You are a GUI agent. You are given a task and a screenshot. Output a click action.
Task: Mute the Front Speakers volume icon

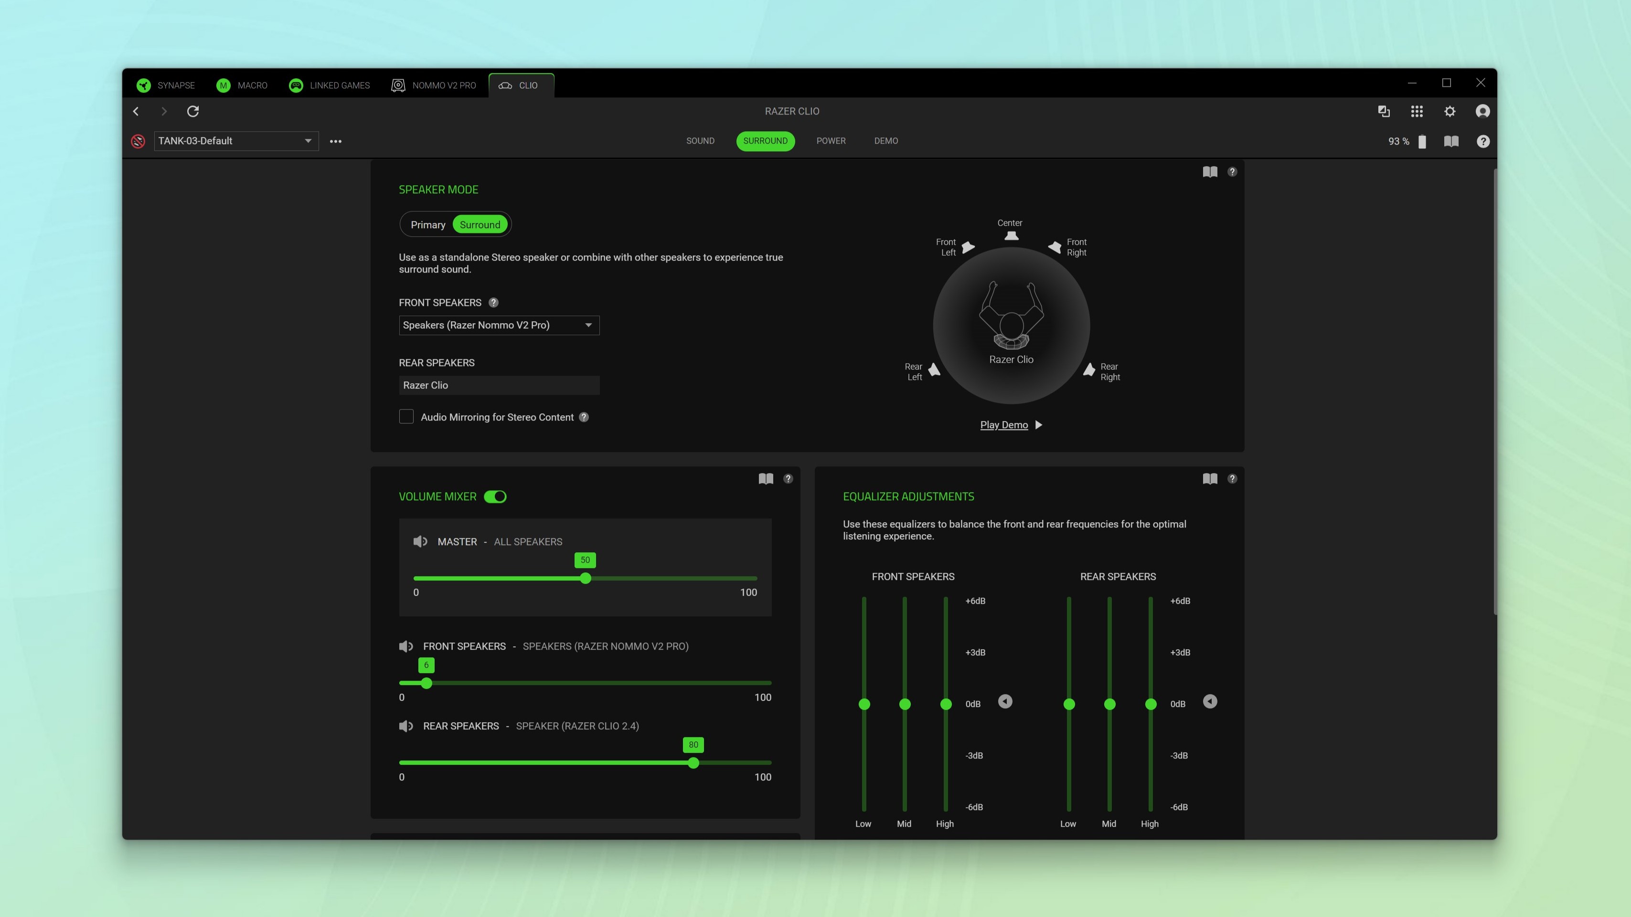pyautogui.click(x=406, y=646)
